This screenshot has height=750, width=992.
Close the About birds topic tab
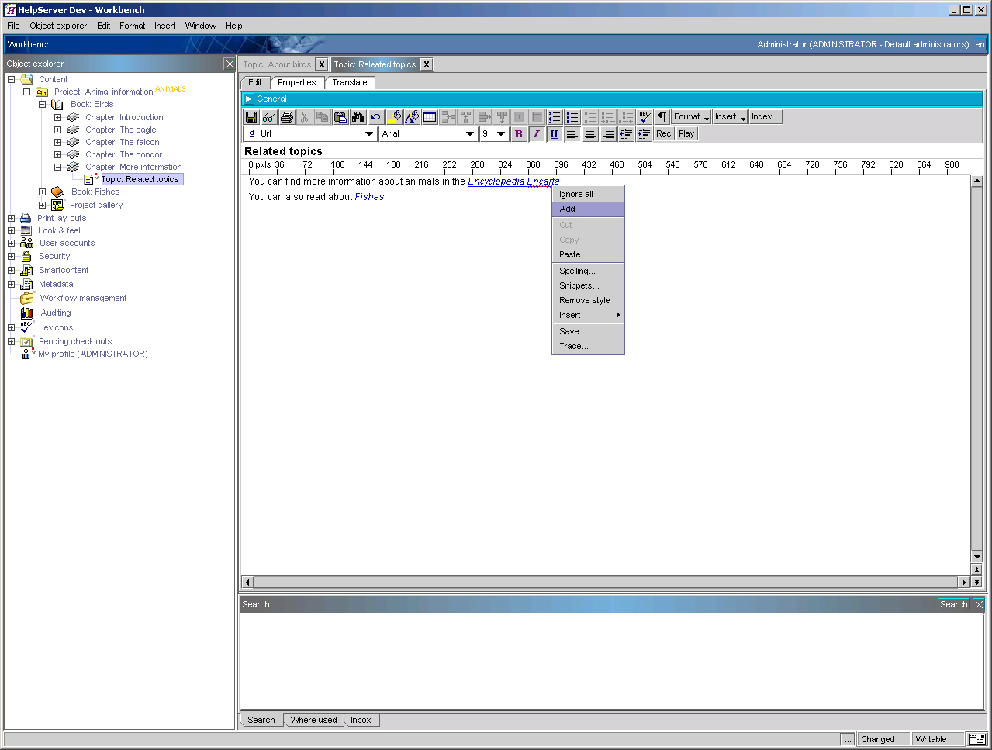322,64
